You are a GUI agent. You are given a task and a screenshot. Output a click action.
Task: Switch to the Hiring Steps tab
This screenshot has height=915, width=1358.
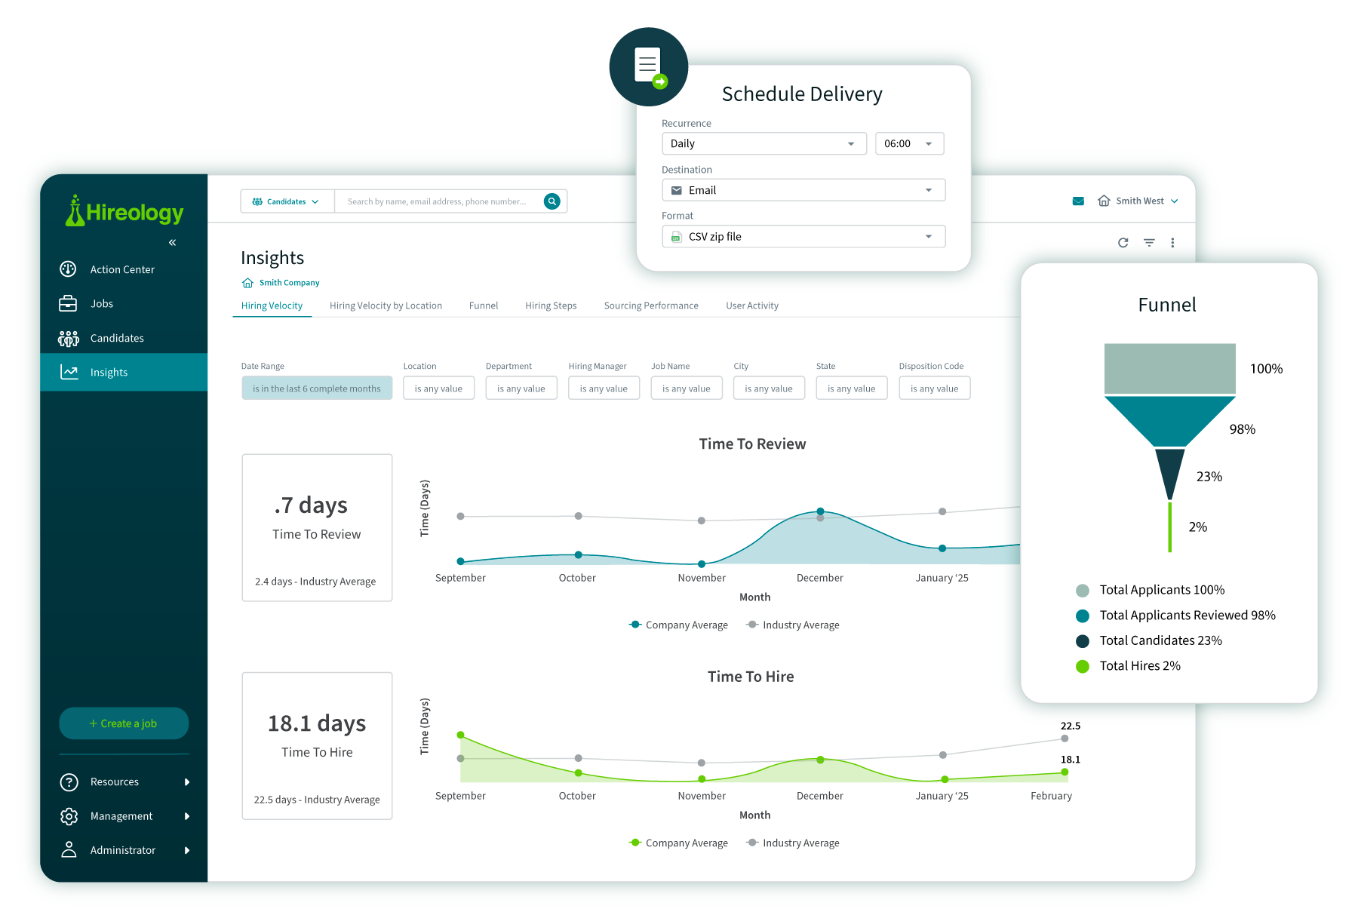[551, 306]
